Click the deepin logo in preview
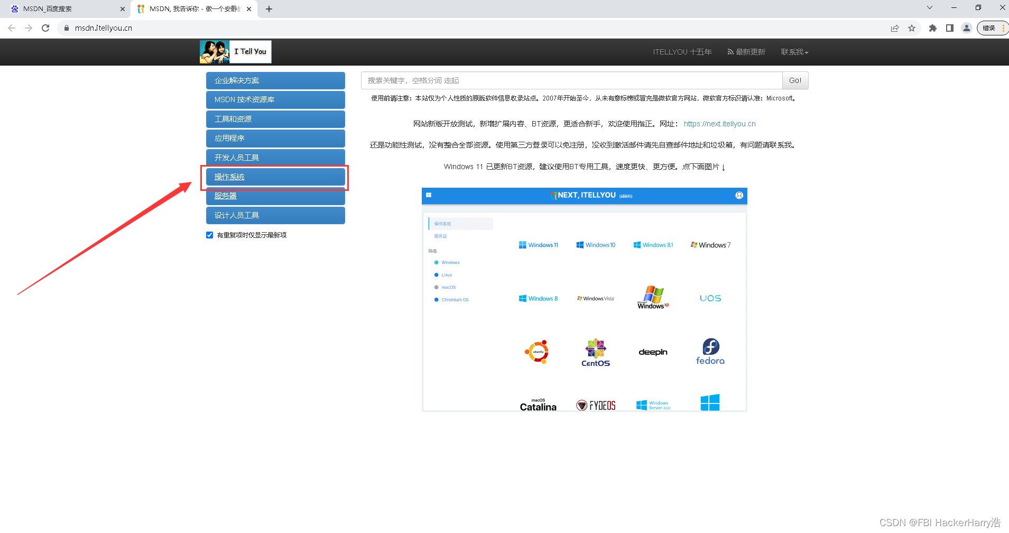 653,352
